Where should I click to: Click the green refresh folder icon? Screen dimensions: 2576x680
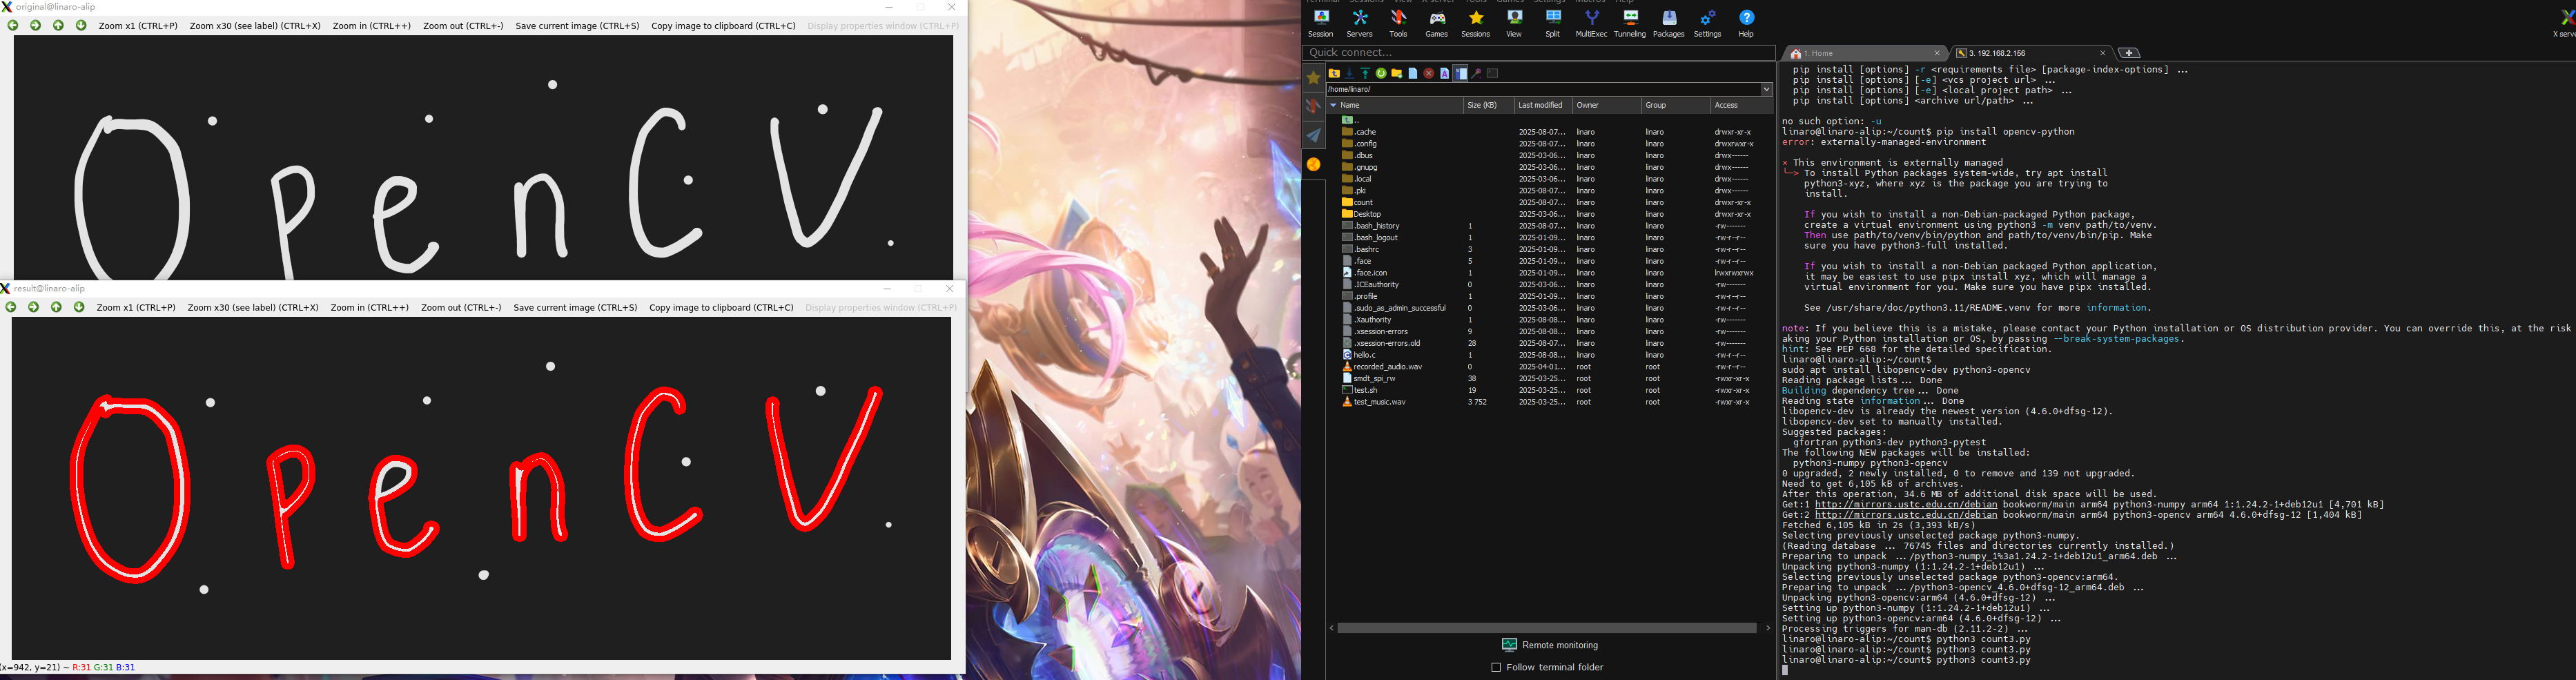pyautogui.click(x=1381, y=73)
